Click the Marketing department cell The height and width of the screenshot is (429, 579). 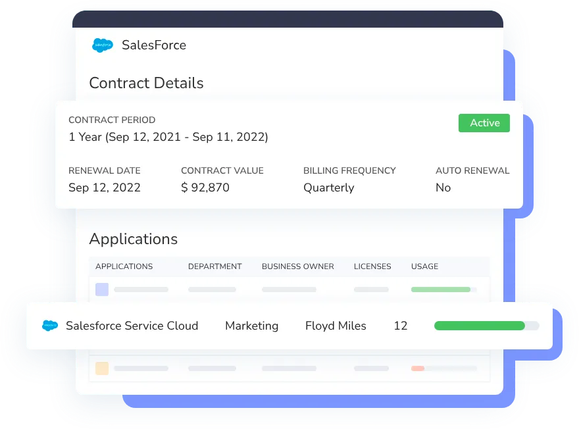(252, 326)
